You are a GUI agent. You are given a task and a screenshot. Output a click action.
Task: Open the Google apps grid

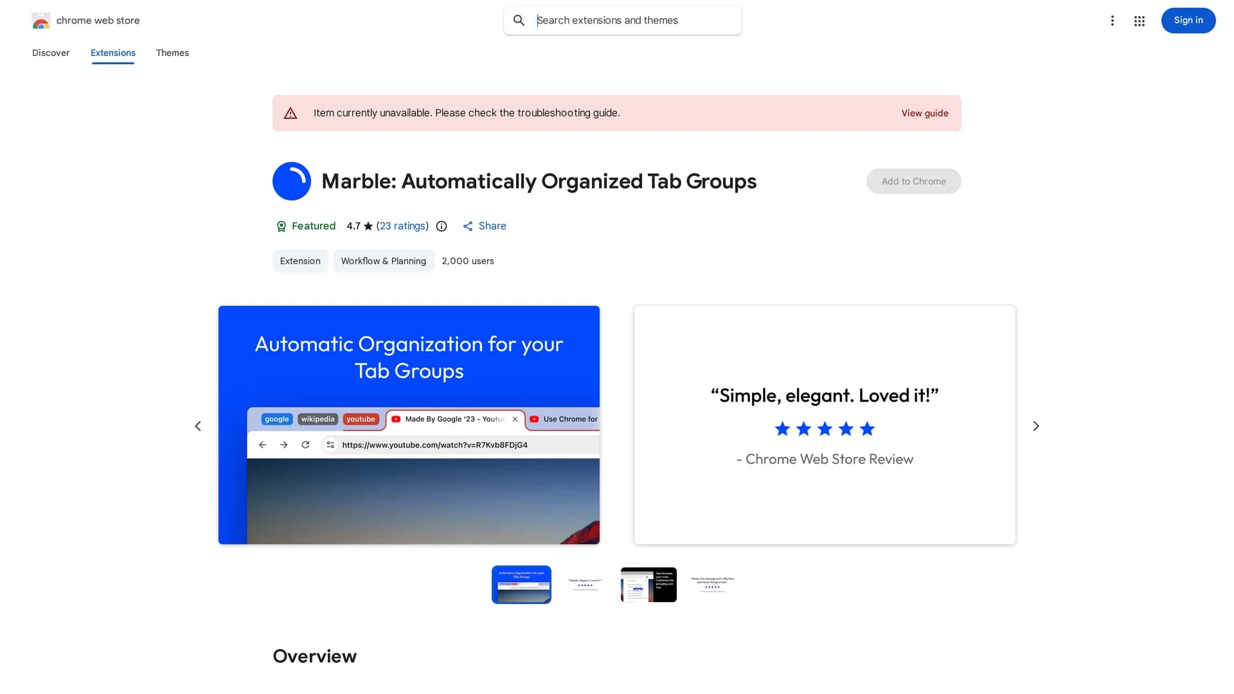(x=1140, y=21)
